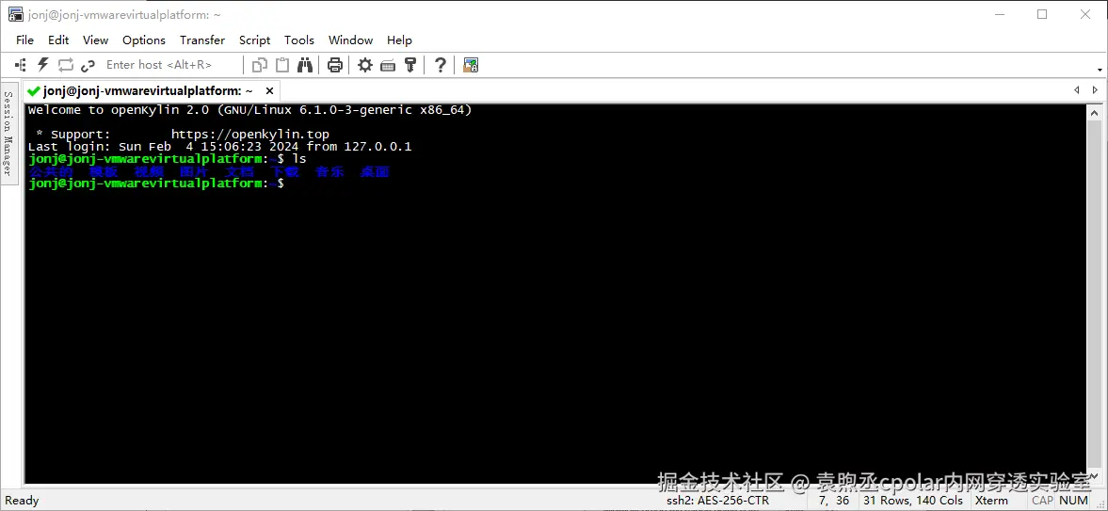Open the Keymap Editor keyboard icon
1108x511 pixels.
(387, 65)
